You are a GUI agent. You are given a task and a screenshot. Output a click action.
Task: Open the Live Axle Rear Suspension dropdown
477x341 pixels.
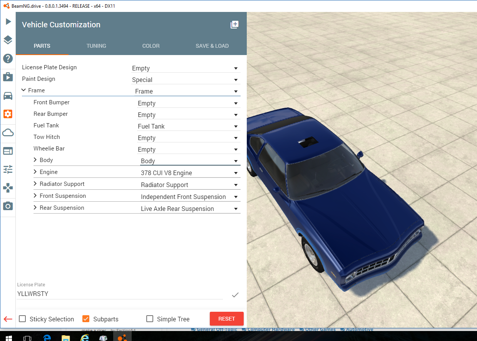(190, 209)
